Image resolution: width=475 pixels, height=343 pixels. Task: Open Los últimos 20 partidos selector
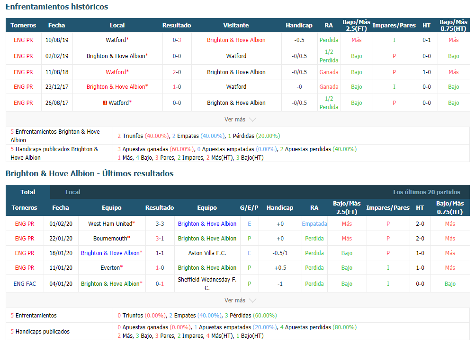click(x=427, y=192)
